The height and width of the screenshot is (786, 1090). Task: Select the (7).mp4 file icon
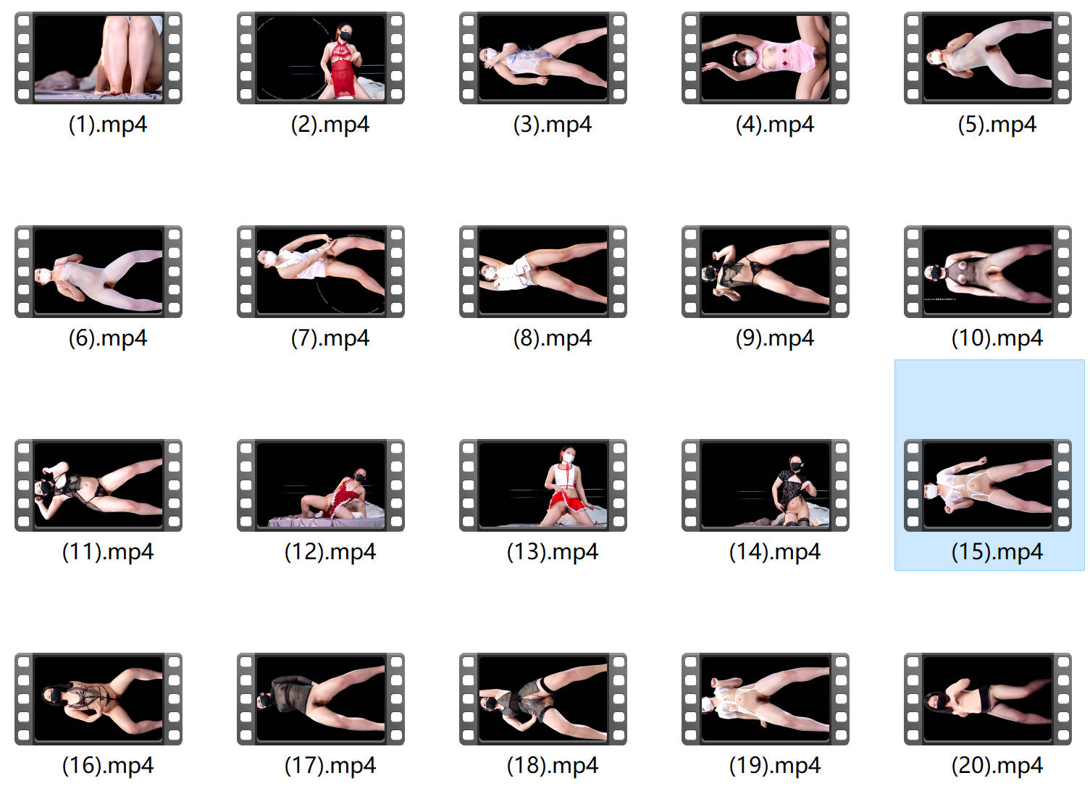tap(321, 272)
